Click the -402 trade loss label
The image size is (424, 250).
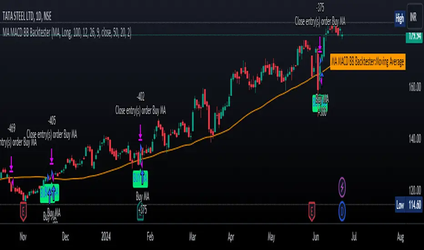tap(140, 96)
